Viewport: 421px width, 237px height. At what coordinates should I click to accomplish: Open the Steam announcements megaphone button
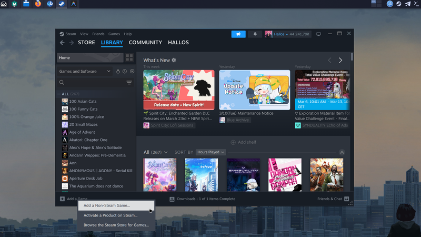[238, 34]
